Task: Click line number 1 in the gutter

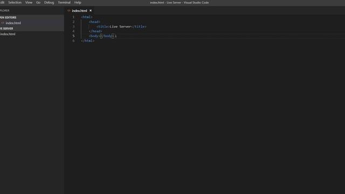Action: (x=73, y=17)
